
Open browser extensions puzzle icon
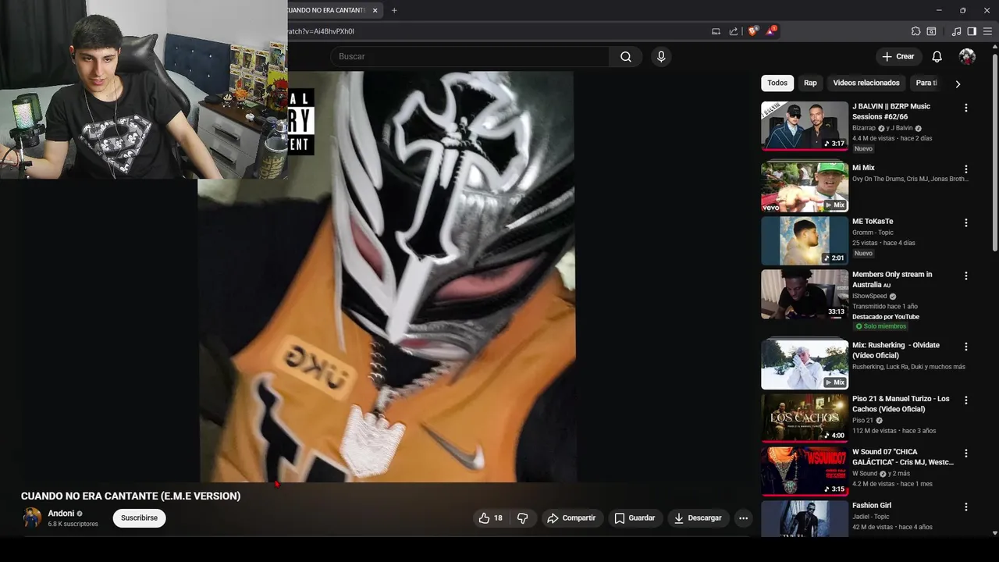pos(916,31)
